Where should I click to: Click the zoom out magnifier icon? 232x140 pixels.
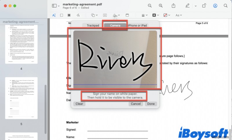(150, 6)
